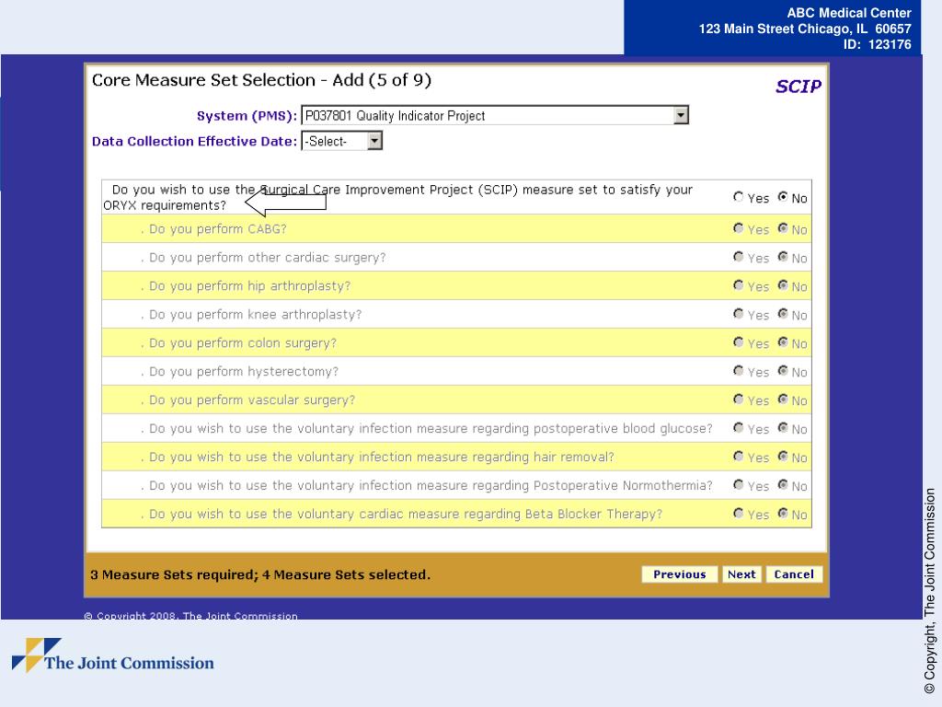The image size is (942, 707).
Task: Open the Data Collection Effective Date dropdown arrow
Action: click(374, 141)
